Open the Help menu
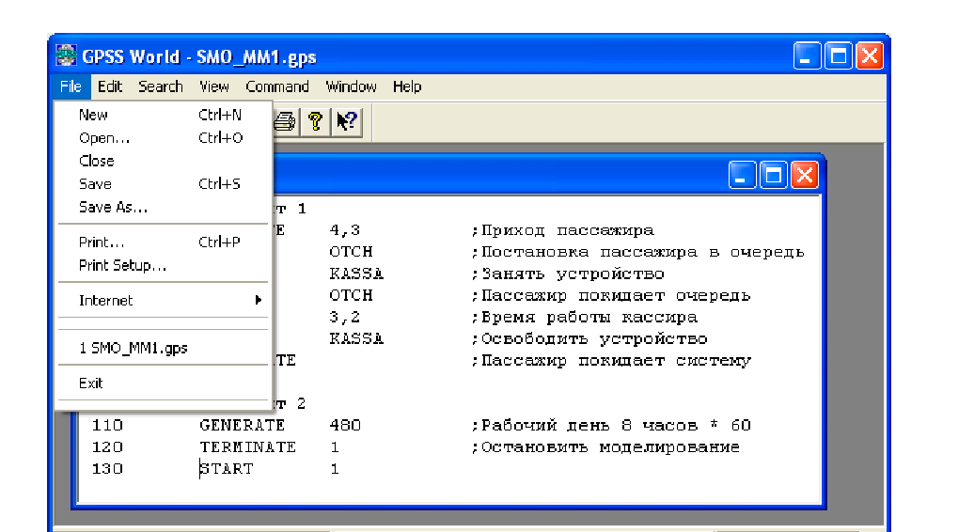This screenshot has height=532, width=974. tap(407, 86)
